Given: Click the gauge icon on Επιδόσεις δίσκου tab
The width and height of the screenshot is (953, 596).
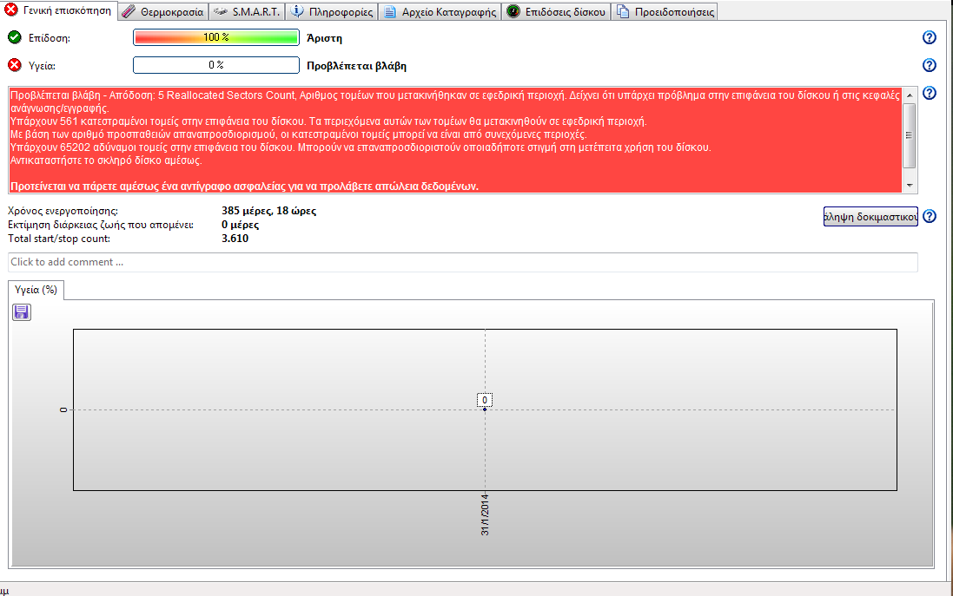Looking at the screenshot, I should tap(513, 11).
